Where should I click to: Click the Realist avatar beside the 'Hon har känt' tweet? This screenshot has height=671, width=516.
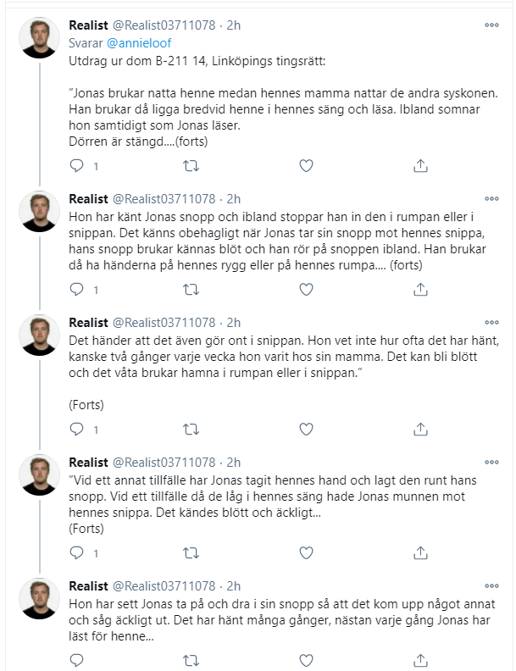coord(39,212)
